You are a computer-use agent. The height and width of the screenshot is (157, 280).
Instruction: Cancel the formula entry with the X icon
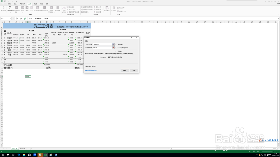click(17, 18)
